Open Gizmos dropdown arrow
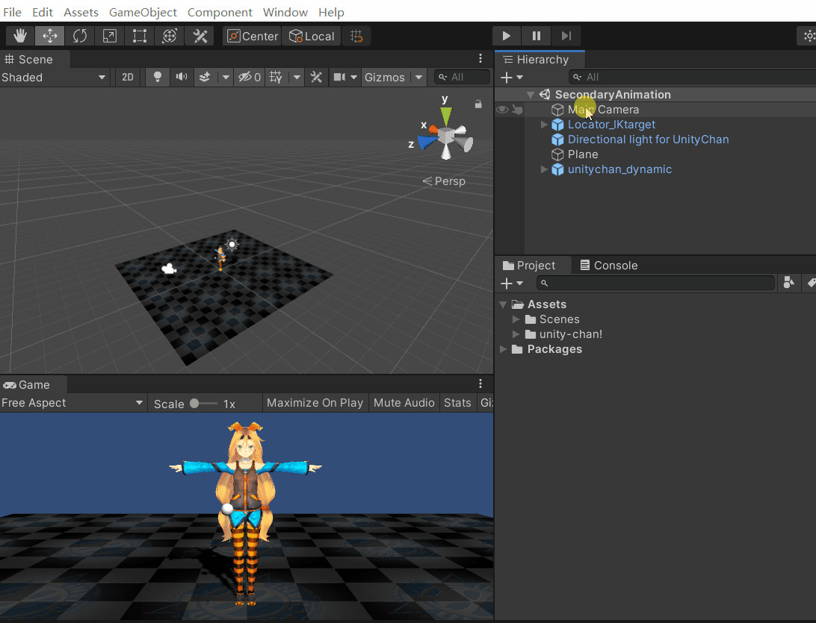 tap(418, 78)
